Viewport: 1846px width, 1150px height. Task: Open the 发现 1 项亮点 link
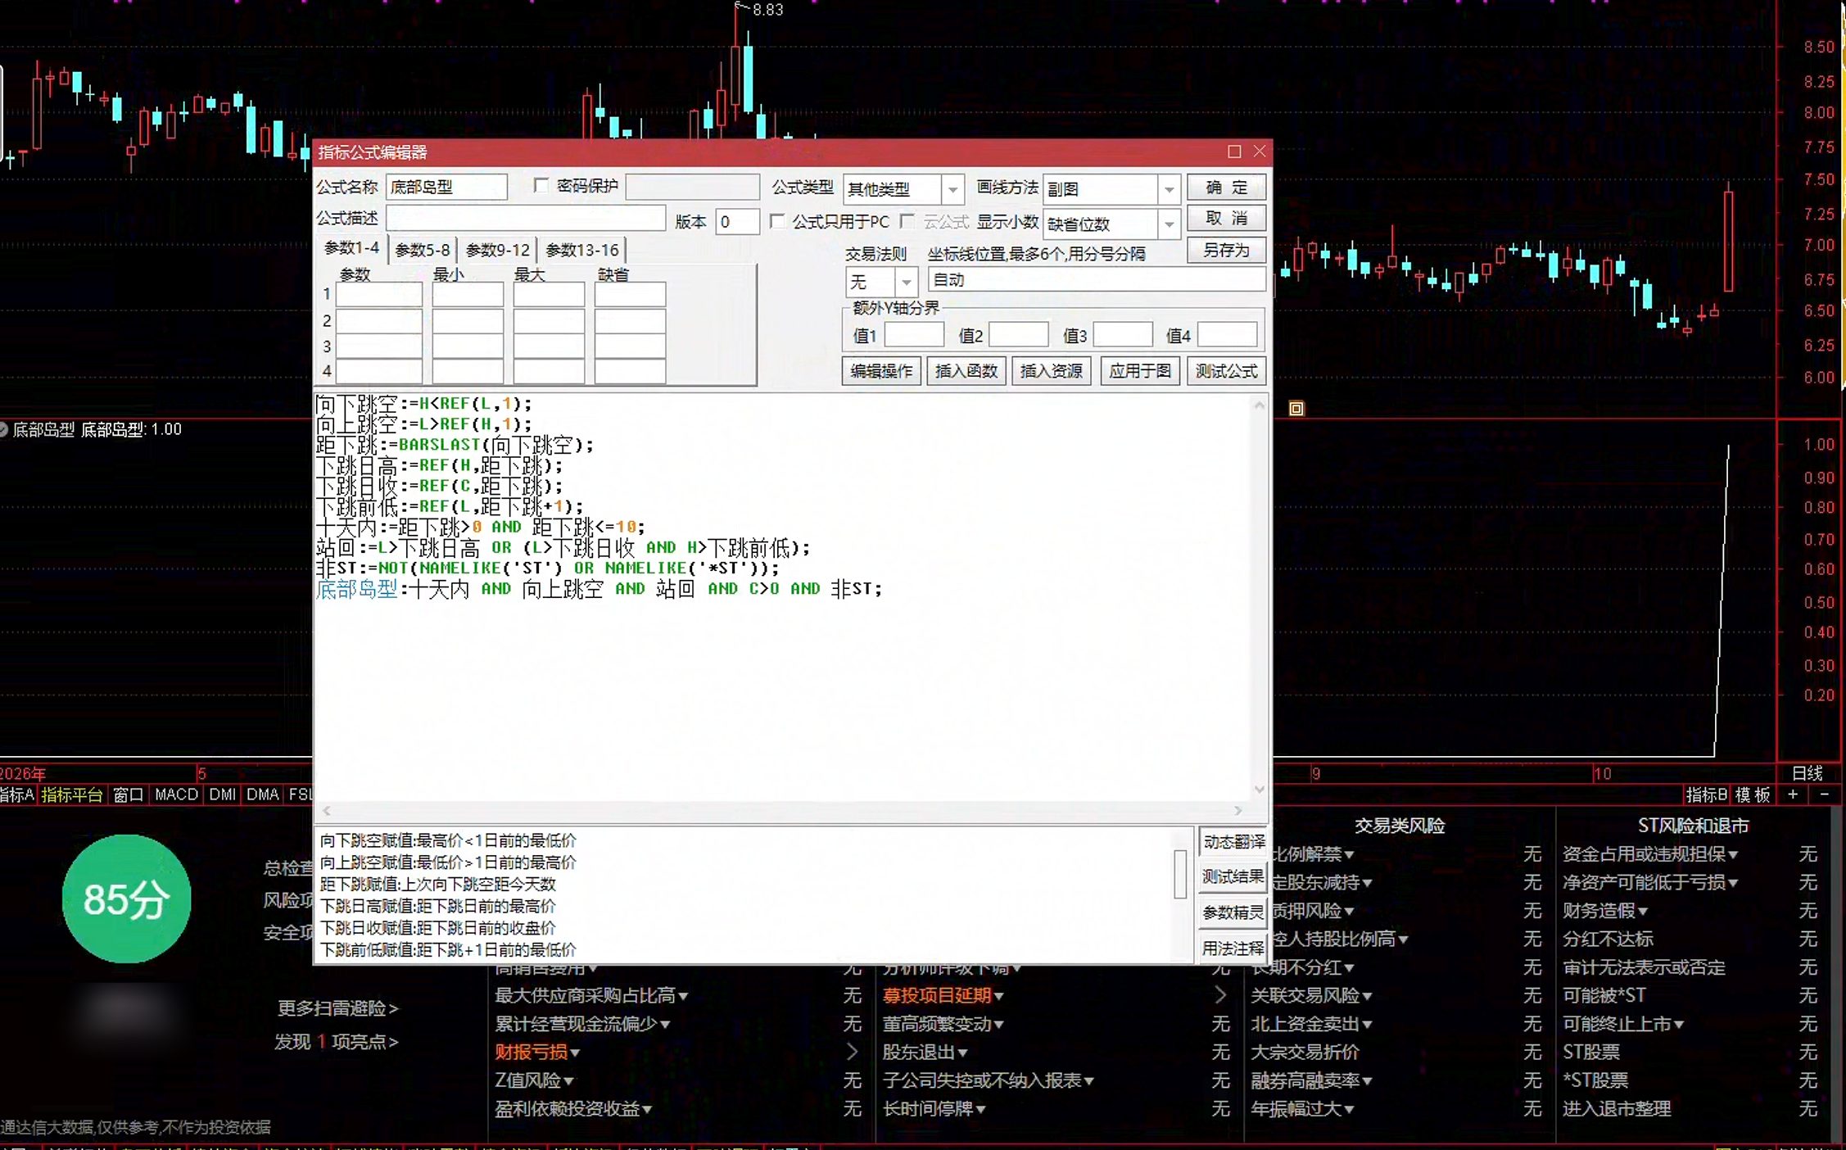tap(336, 1042)
